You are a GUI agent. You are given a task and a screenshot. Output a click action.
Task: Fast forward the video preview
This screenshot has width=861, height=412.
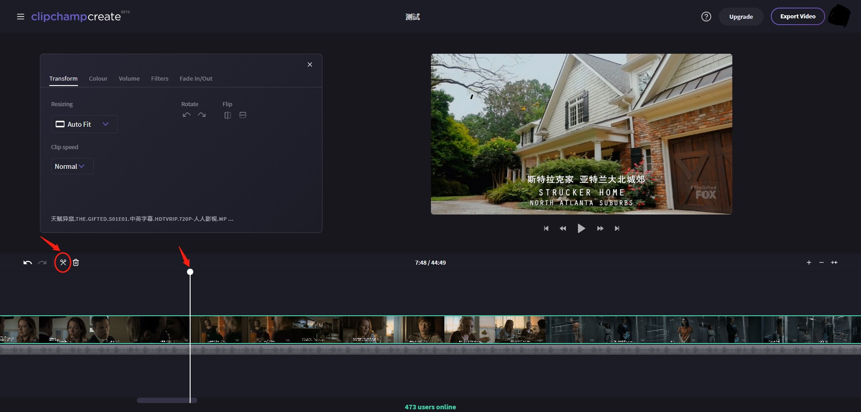pos(600,228)
